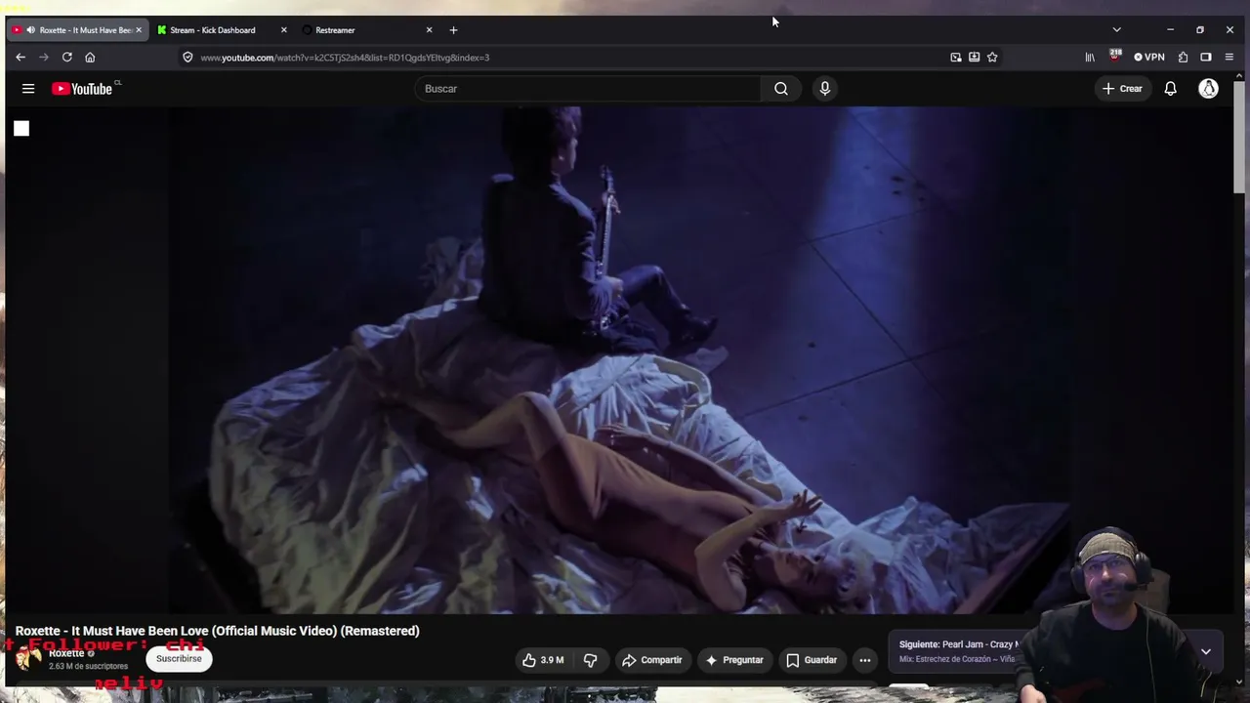
Task: Close the Restreamer tab
Action: [x=429, y=30]
